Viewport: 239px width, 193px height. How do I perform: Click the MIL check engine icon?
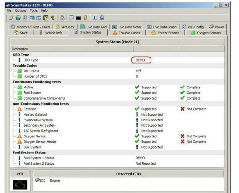20,185
